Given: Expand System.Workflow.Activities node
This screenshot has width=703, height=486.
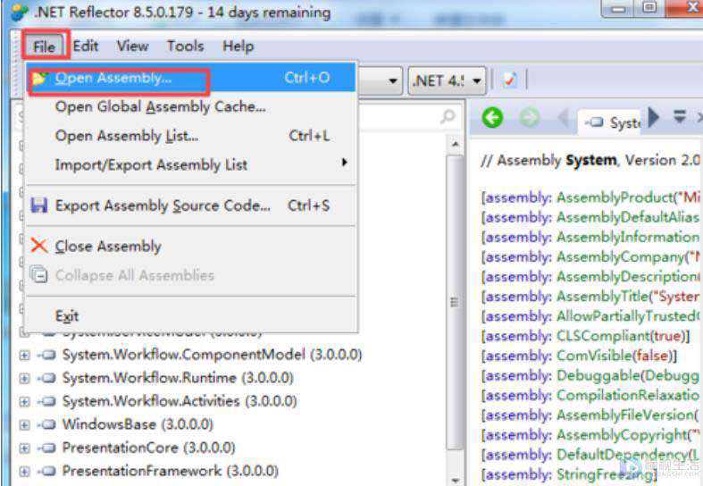Looking at the screenshot, I should (25, 401).
